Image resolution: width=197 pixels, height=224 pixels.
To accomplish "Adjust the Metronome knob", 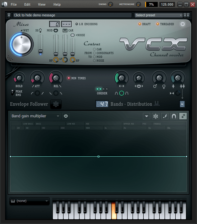I will coord(138,4).
